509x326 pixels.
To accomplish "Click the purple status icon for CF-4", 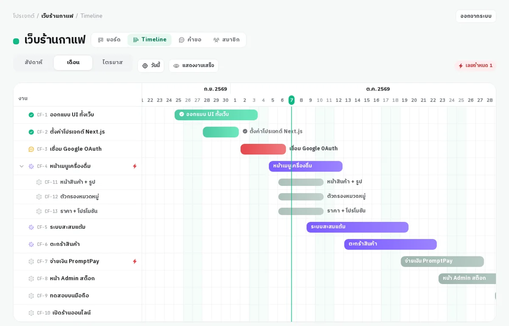I will click(x=31, y=166).
